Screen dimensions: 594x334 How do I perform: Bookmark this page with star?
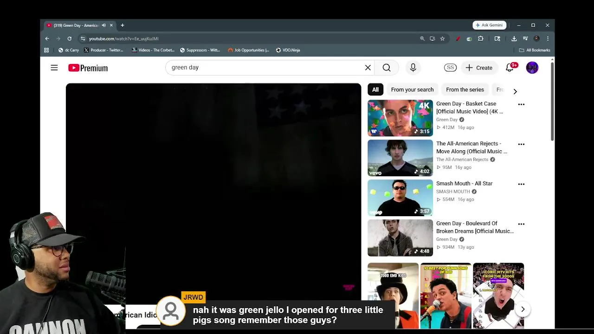pyautogui.click(x=442, y=39)
